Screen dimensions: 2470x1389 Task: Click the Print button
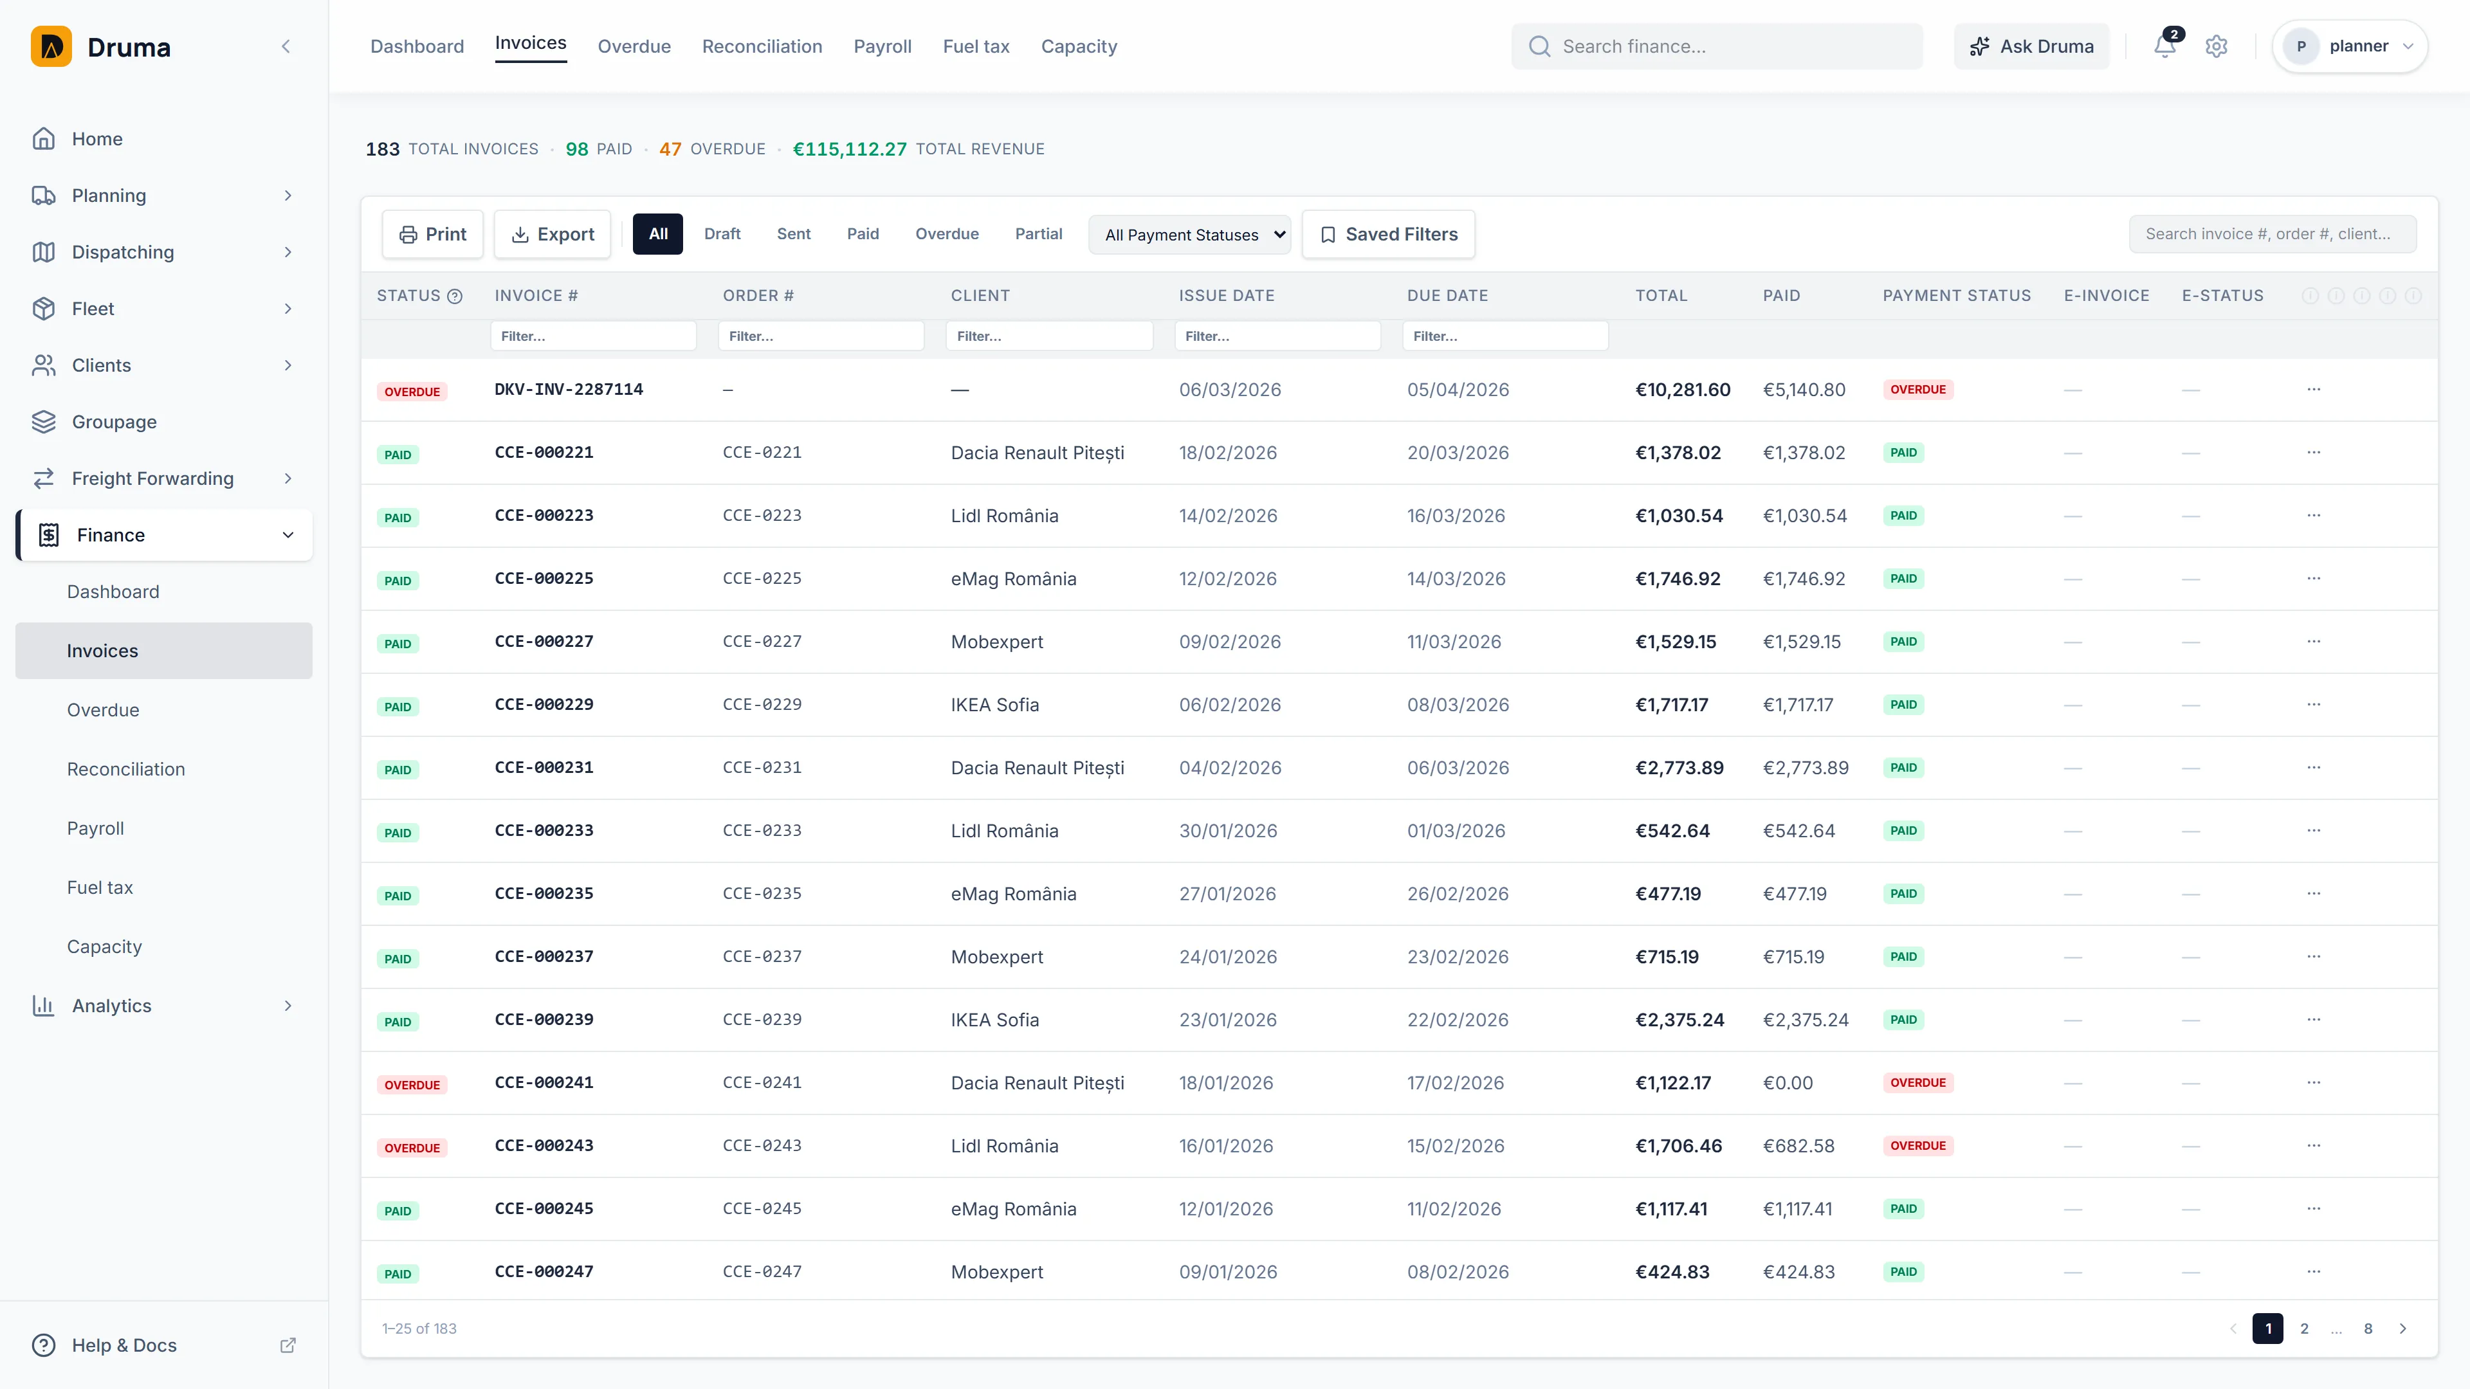[432, 234]
